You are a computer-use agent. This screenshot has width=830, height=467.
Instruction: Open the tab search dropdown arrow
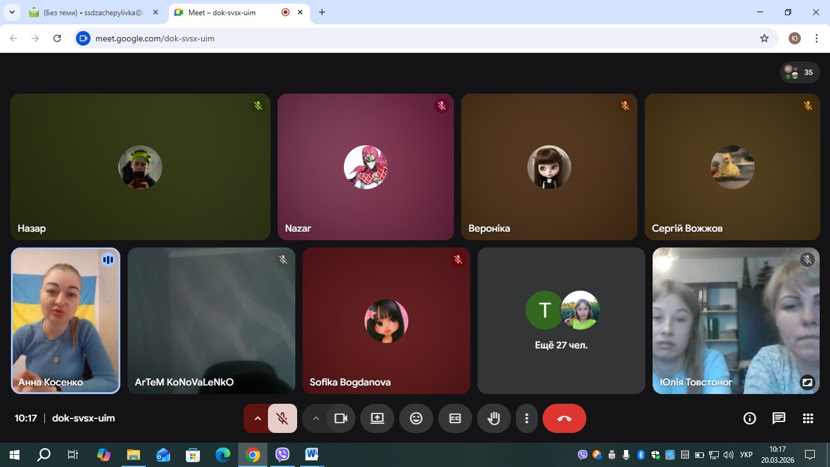pyautogui.click(x=12, y=12)
